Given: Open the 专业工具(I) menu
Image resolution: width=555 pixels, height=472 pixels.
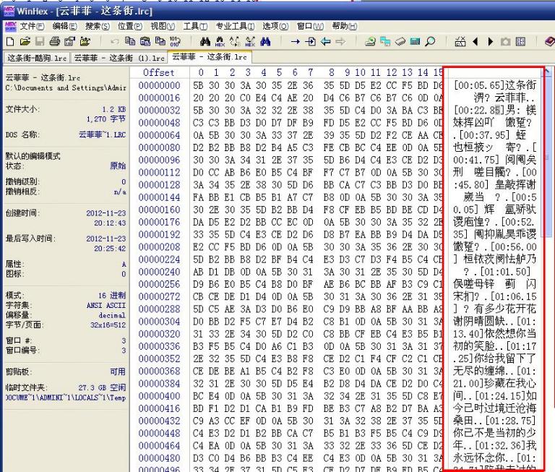Looking at the screenshot, I should pyautogui.click(x=235, y=26).
